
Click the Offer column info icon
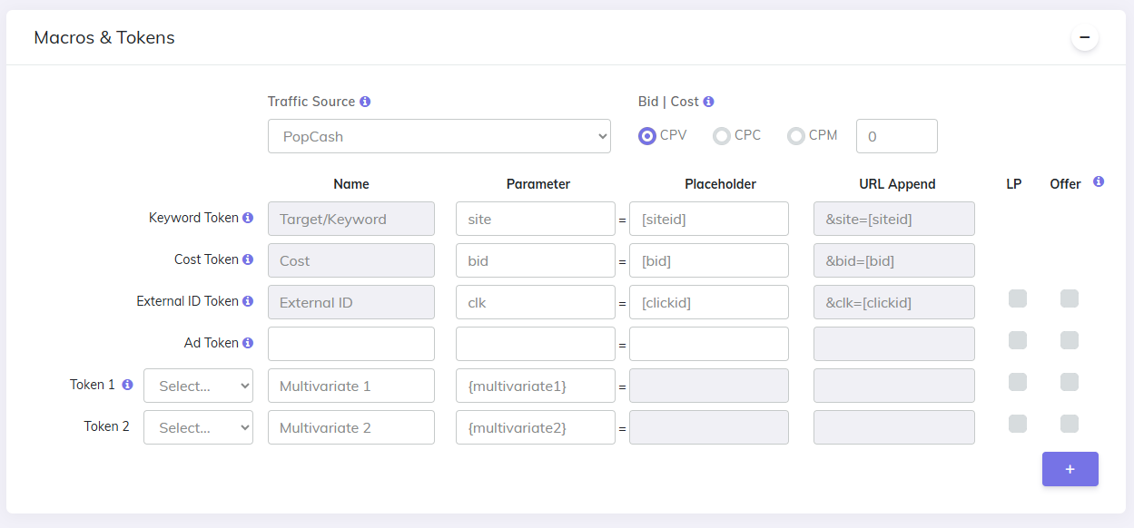click(1098, 182)
